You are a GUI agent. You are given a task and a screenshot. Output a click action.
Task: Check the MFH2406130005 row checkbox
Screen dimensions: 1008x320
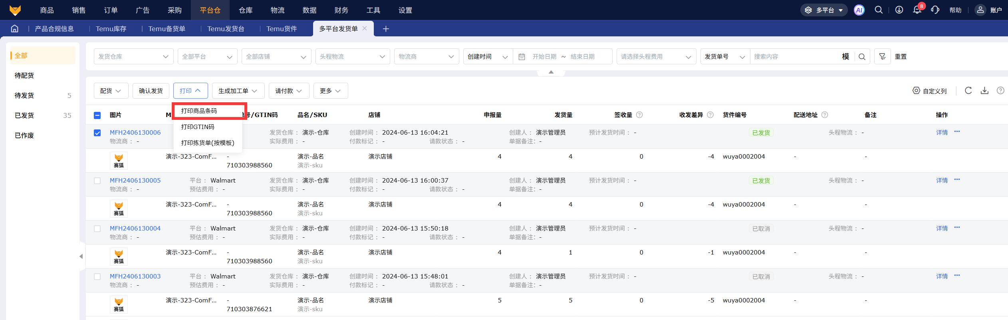pos(97,181)
